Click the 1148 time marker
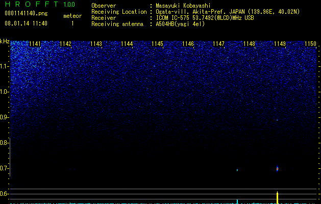Image resolution: width=321 pixels, height=204 pixels. point(250,44)
